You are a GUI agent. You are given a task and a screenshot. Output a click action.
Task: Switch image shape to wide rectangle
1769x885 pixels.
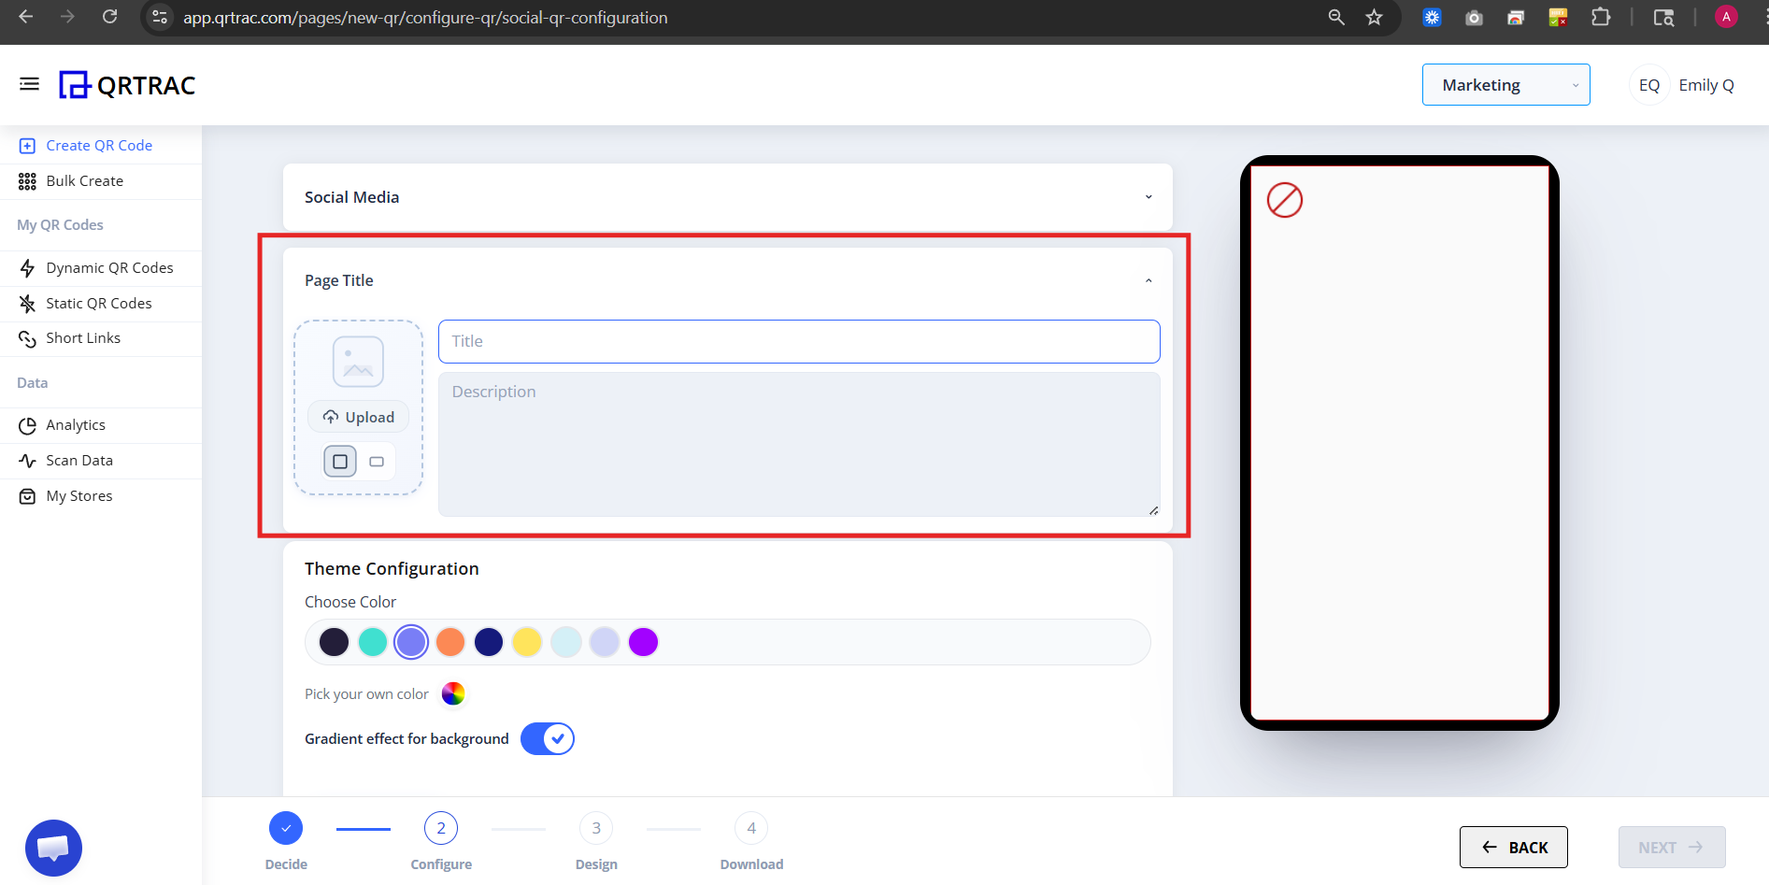pyautogui.click(x=376, y=461)
